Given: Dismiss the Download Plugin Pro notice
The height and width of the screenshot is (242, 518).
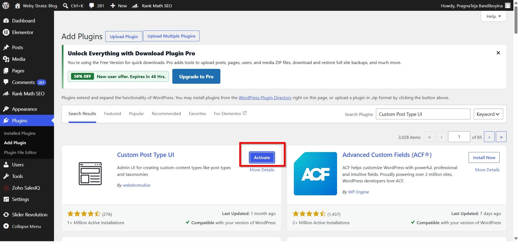Looking at the screenshot, I should coord(498,53).
